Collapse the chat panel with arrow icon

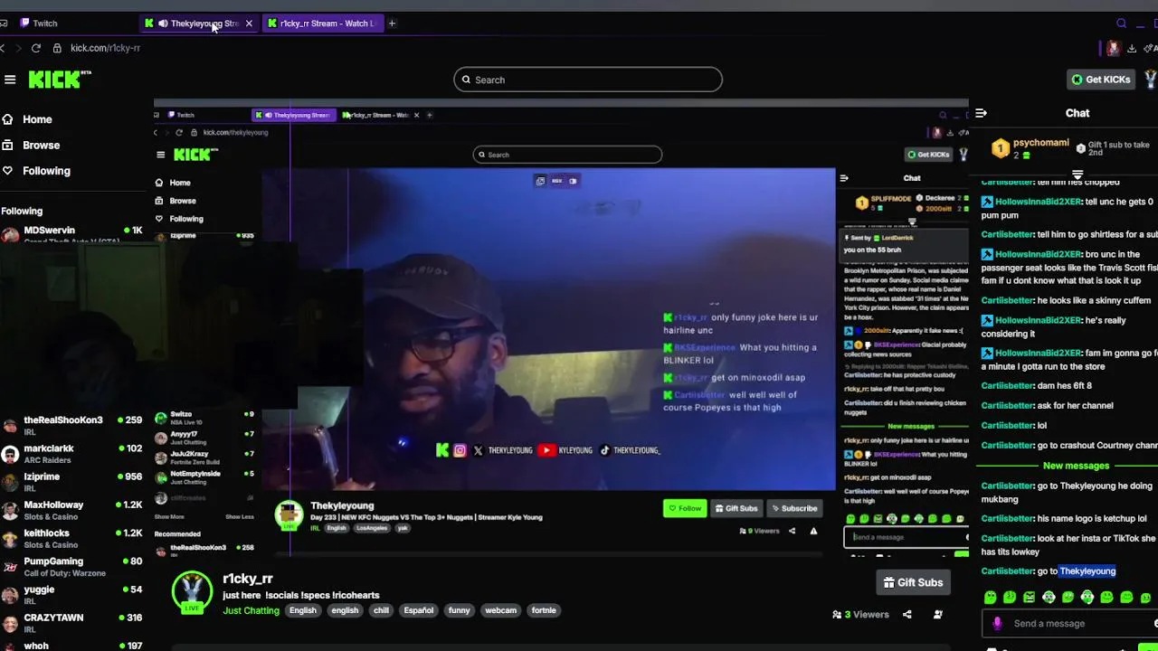tap(981, 113)
